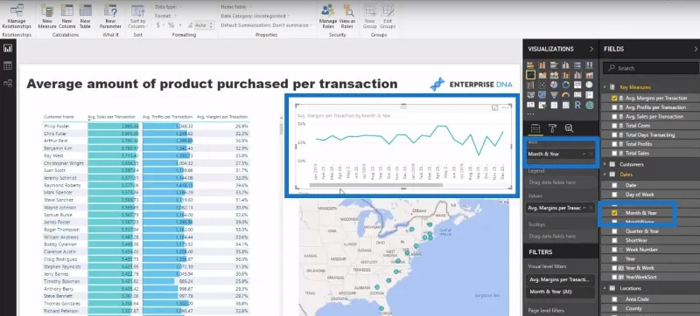
Task: Select the donut chart visualization
Action: pyautogui.click(x=565, y=85)
